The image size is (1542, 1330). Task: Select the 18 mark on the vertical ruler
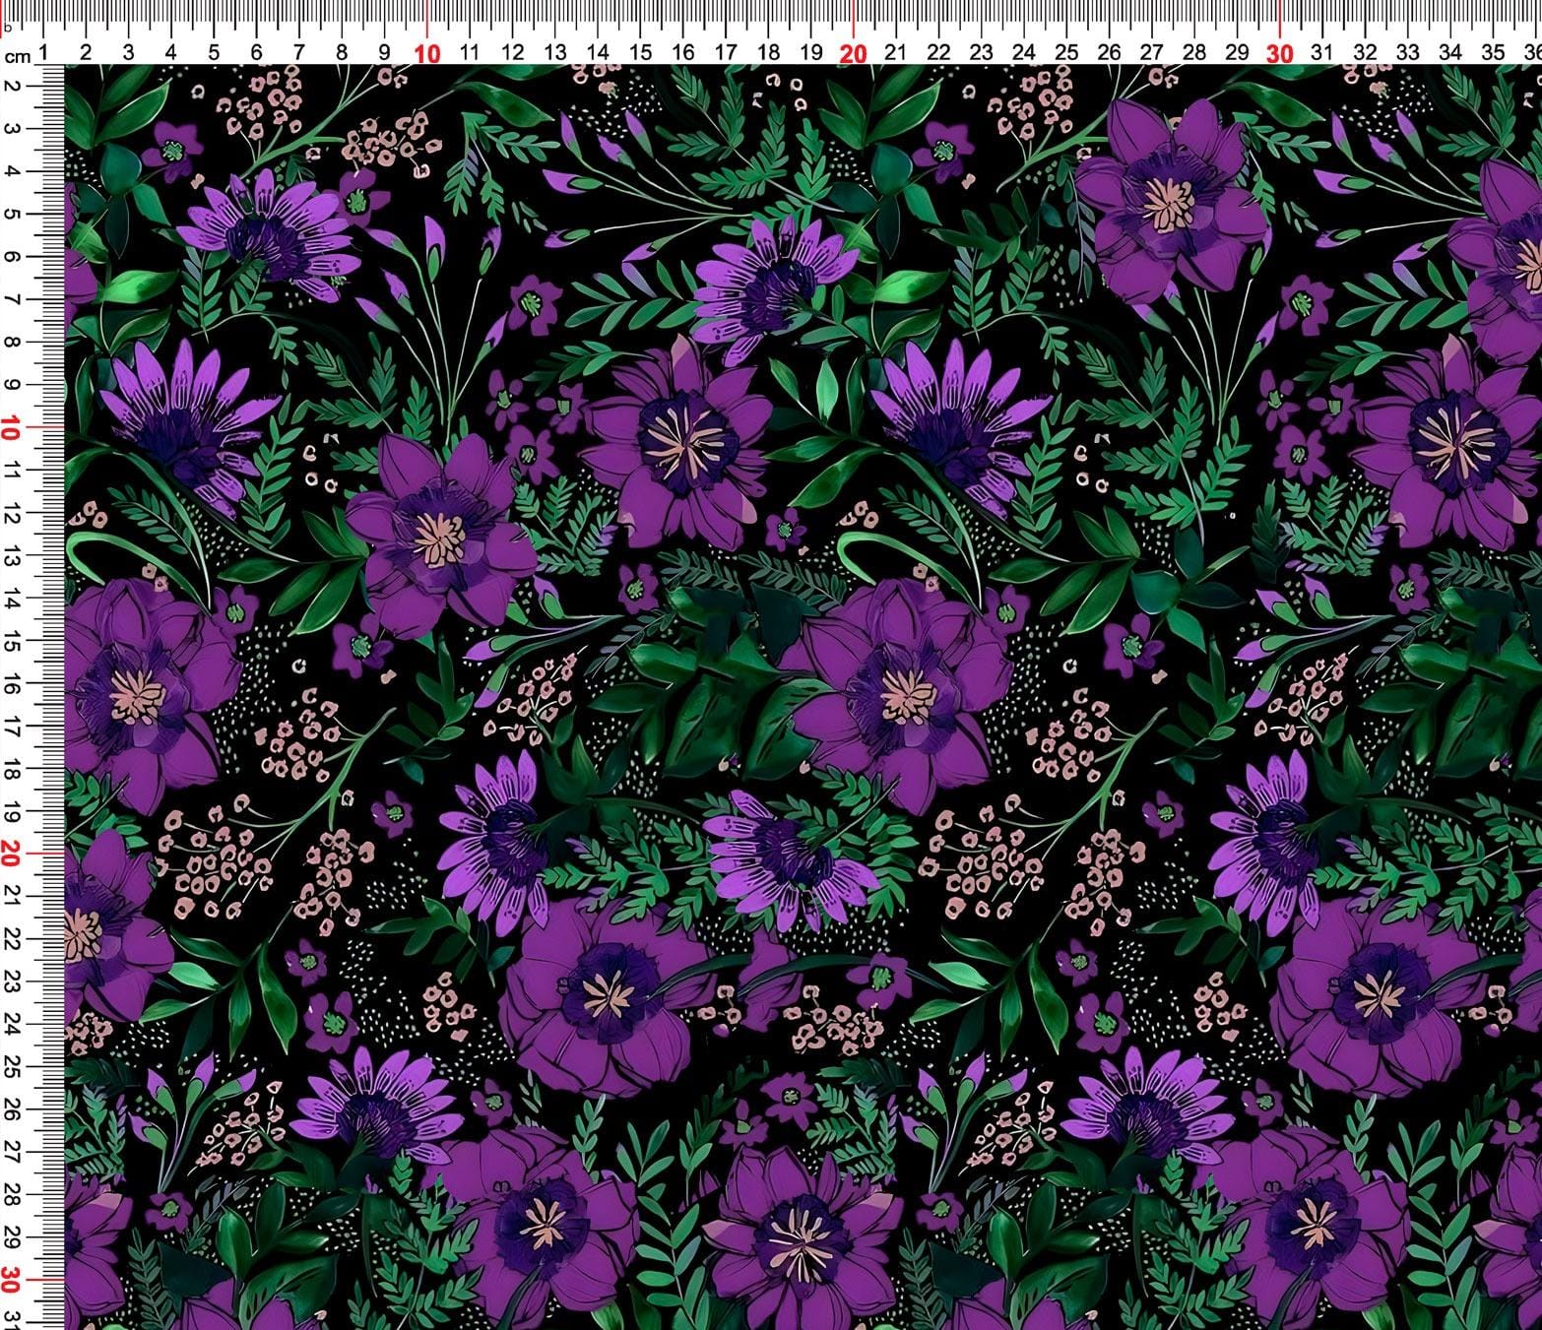coord(12,768)
